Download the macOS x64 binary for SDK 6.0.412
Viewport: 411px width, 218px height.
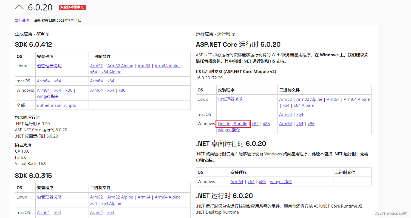click(111, 81)
